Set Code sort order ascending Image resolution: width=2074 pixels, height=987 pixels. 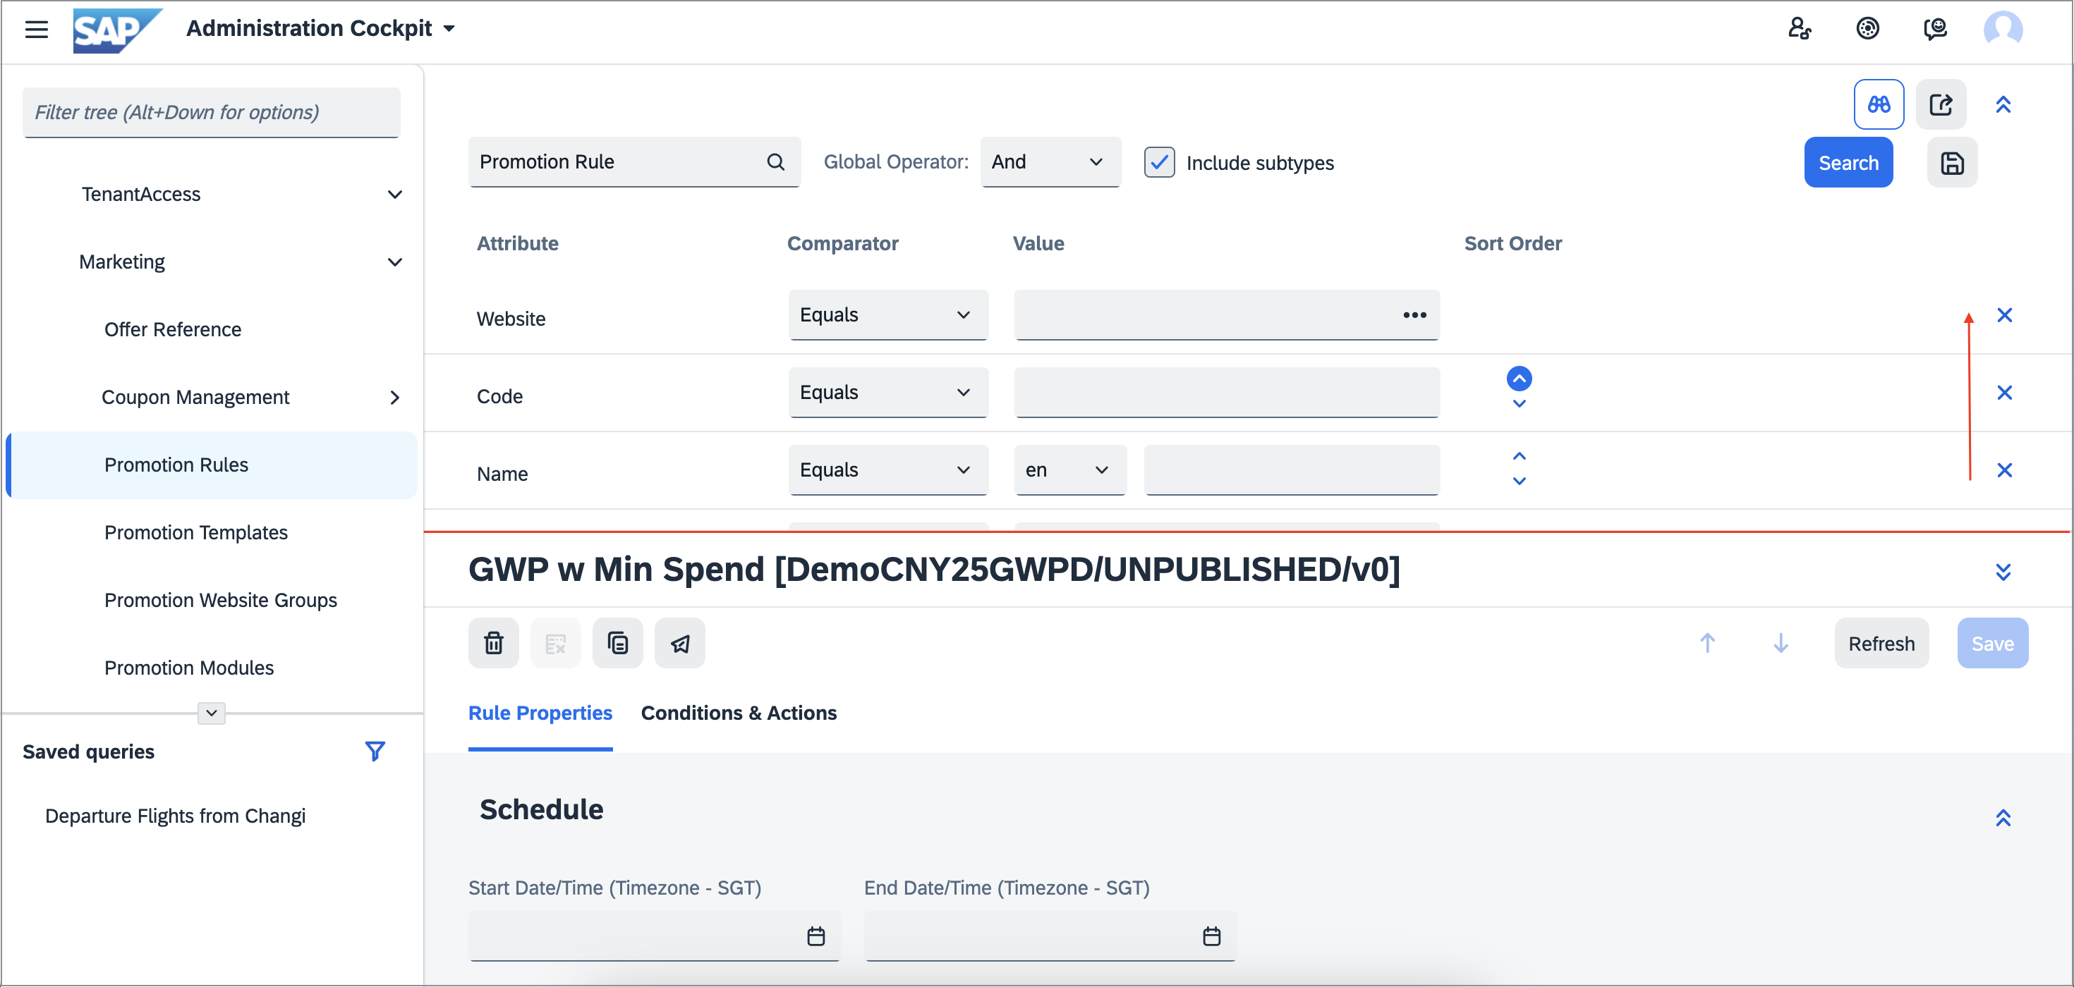click(x=1518, y=379)
